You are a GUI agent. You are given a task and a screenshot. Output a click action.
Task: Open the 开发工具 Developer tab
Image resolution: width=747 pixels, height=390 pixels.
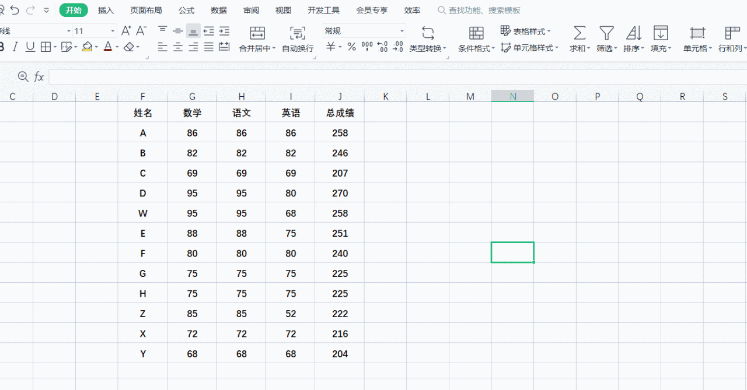(323, 10)
